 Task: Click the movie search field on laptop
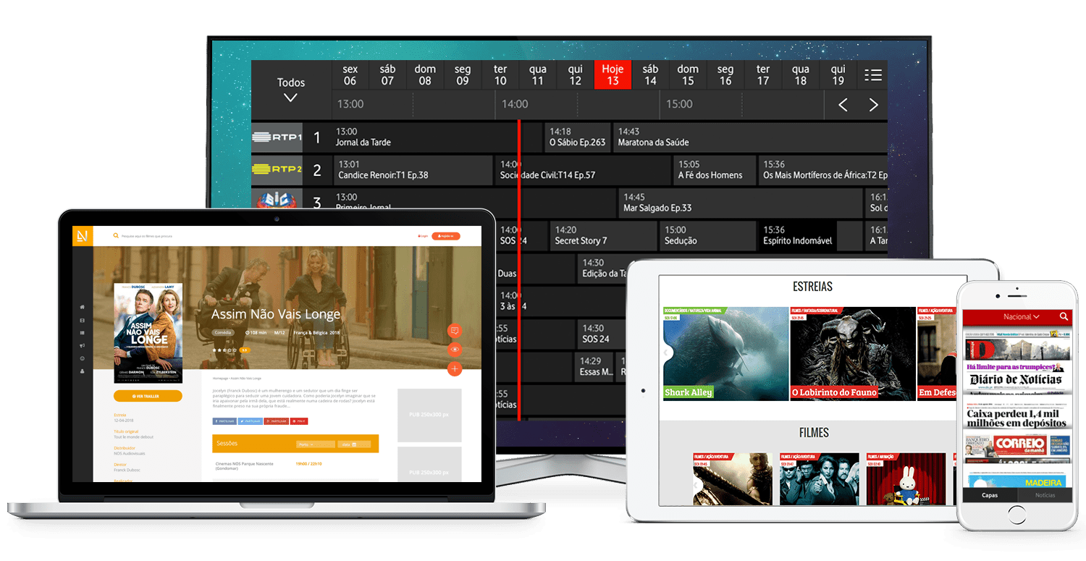(147, 236)
